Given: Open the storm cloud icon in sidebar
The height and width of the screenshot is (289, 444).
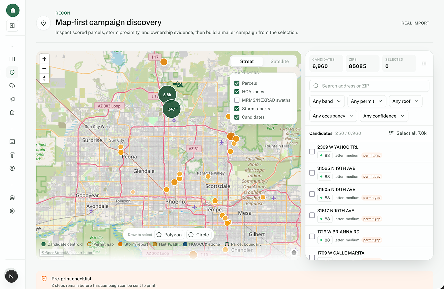Looking at the screenshot, I should pos(12,86).
